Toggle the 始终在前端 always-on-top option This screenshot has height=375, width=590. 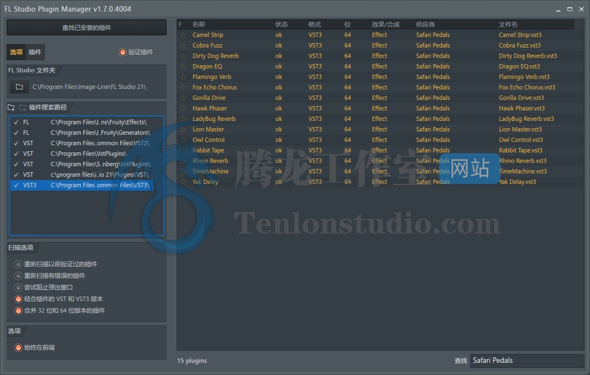(x=18, y=347)
